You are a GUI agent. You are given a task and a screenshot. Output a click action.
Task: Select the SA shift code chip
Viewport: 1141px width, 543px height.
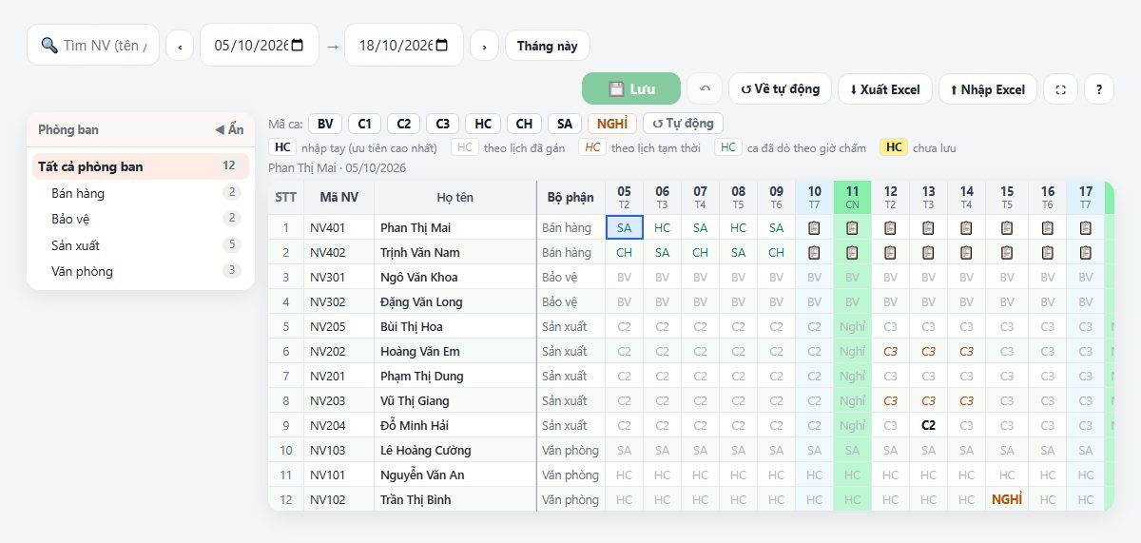click(565, 124)
